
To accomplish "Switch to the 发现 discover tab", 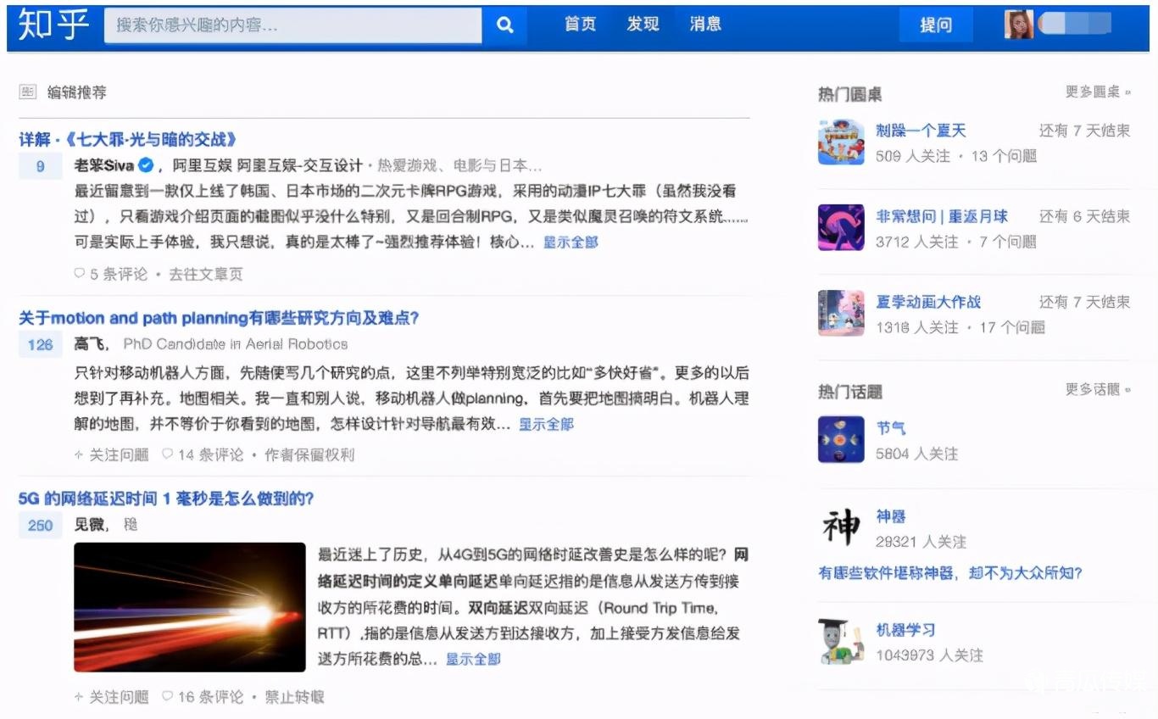I will coord(643,25).
